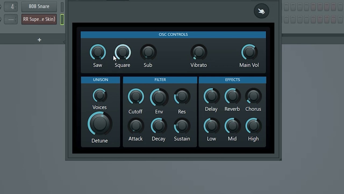Screen dimensions: 344x194
Task: Add a new channel with plus button
Action: (39, 40)
